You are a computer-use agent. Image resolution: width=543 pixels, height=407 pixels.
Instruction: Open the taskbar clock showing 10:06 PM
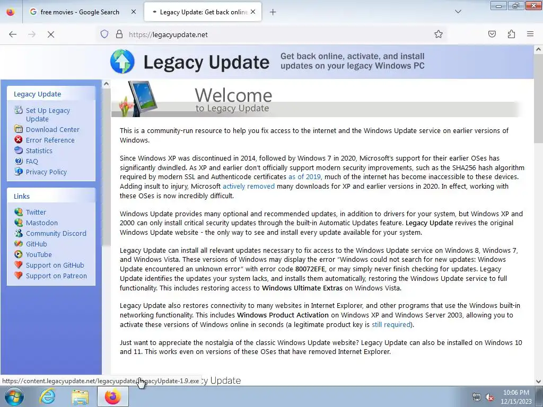[x=515, y=397]
